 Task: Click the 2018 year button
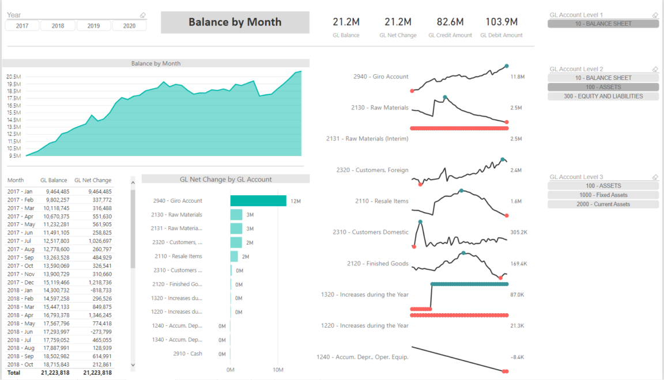click(58, 25)
